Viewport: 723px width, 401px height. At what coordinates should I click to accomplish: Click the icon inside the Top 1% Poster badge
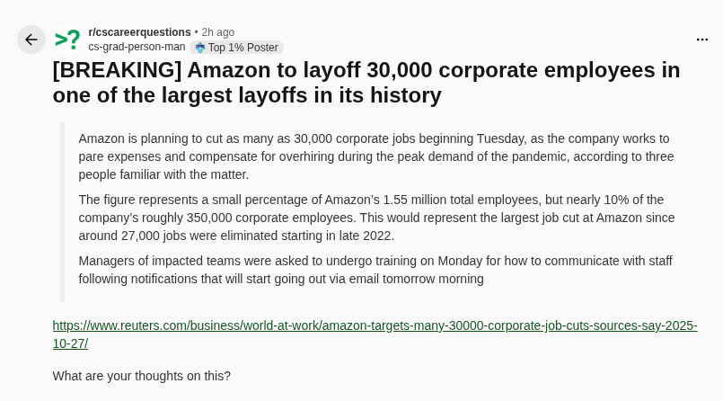[x=200, y=48]
